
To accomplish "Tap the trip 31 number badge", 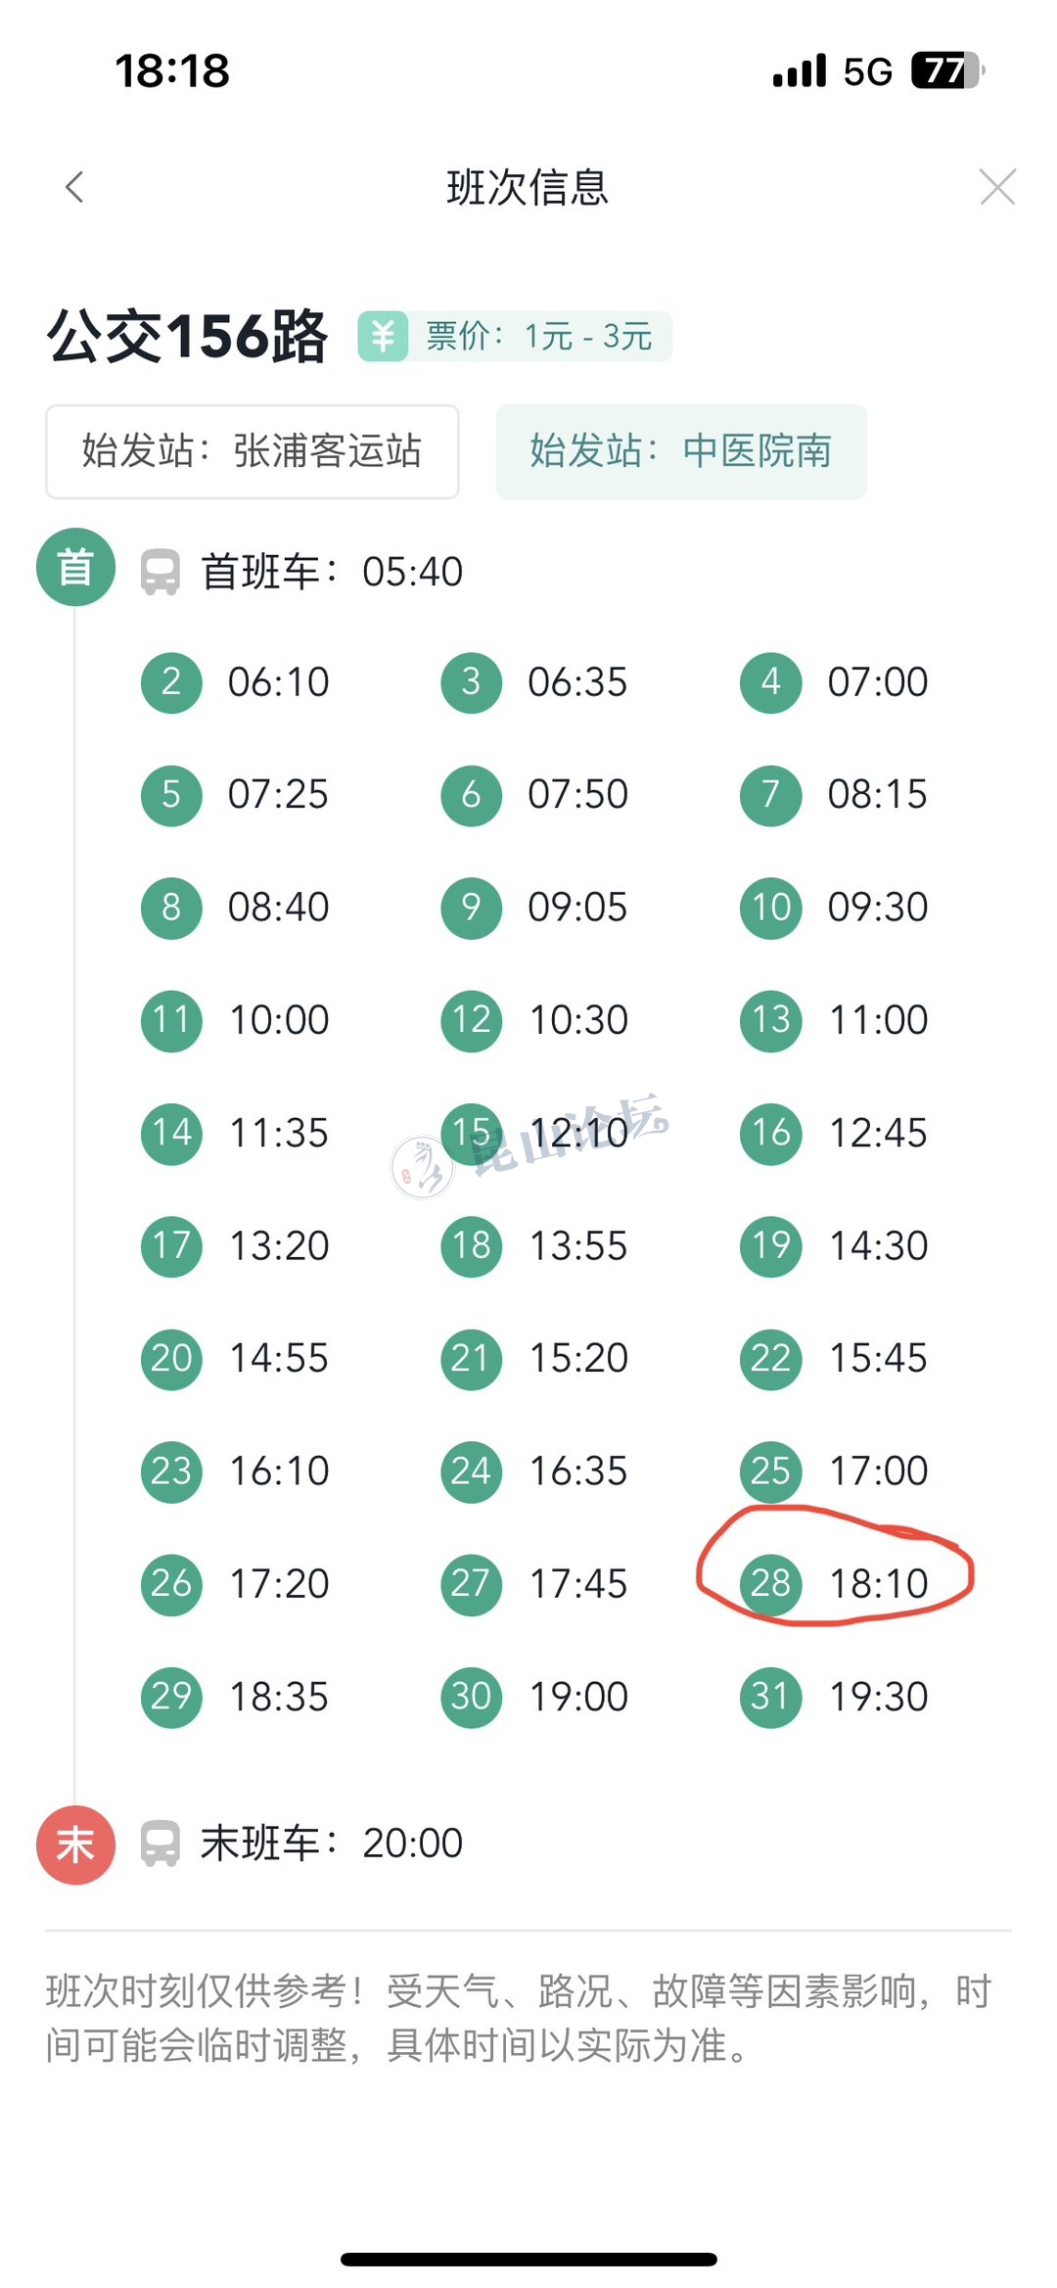I will tap(770, 1697).
